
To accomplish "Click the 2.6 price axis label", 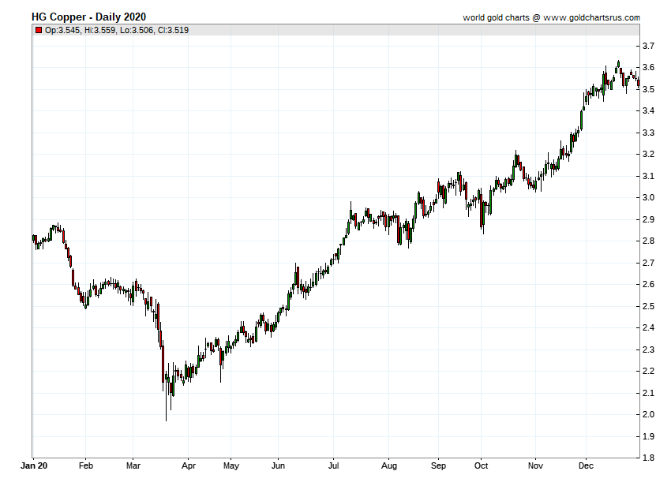I will [648, 284].
